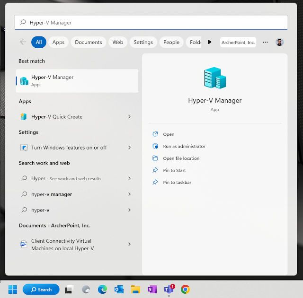The image size is (303, 298).
Task: Click the Open file location folder icon
Action: 155,158
